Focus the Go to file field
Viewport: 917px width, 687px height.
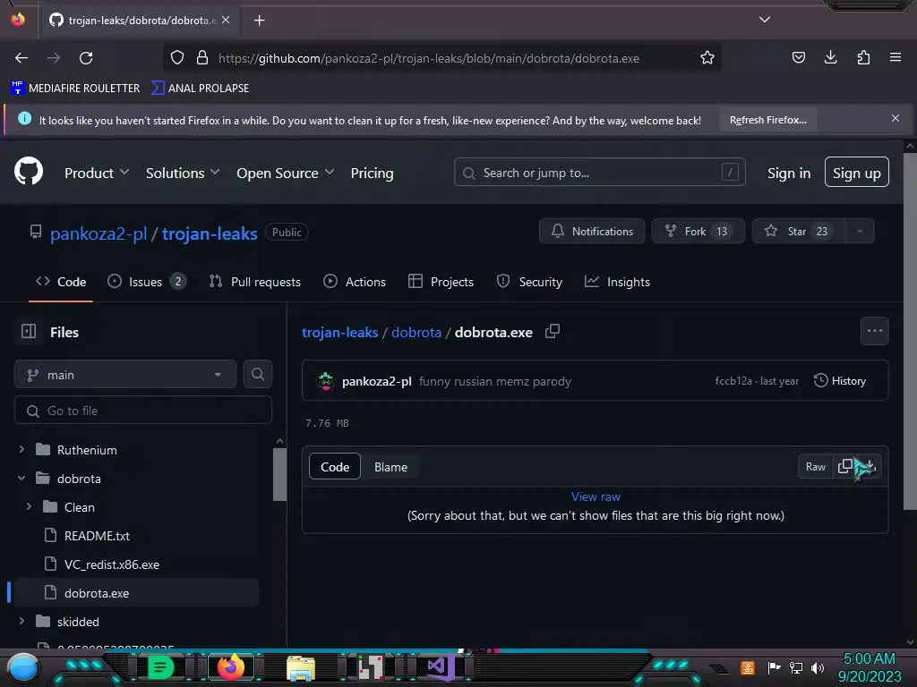point(143,411)
